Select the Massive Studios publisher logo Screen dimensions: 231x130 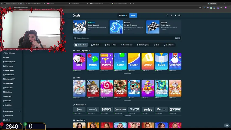(161, 109)
